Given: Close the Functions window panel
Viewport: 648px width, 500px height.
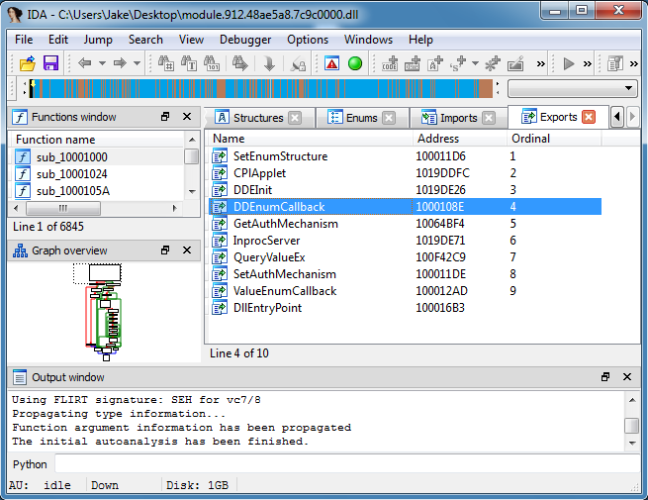Looking at the screenshot, I should 187,117.
